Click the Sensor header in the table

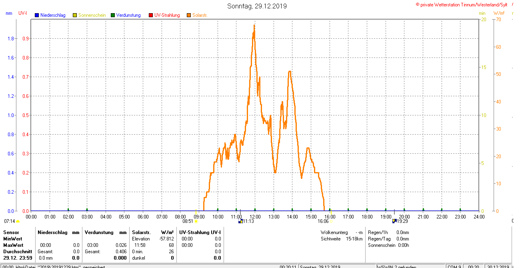[11, 232]
